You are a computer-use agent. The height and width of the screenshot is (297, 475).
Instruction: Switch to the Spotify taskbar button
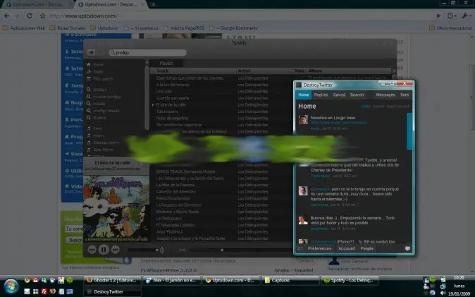(350, 280)
